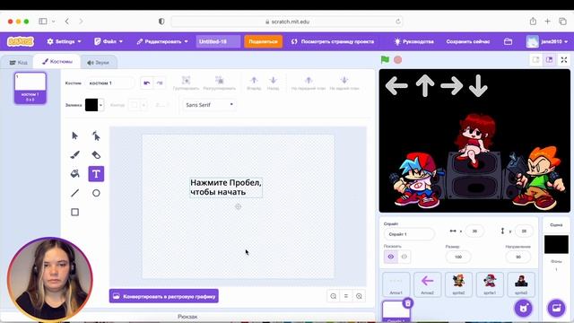Open the fill color dropdown arrow
This screenshot has width=574, height=323.
[100, 105]
